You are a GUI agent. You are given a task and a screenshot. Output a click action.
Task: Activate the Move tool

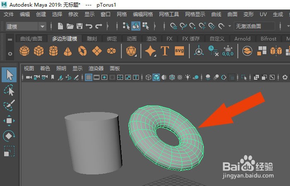point(9,121)
